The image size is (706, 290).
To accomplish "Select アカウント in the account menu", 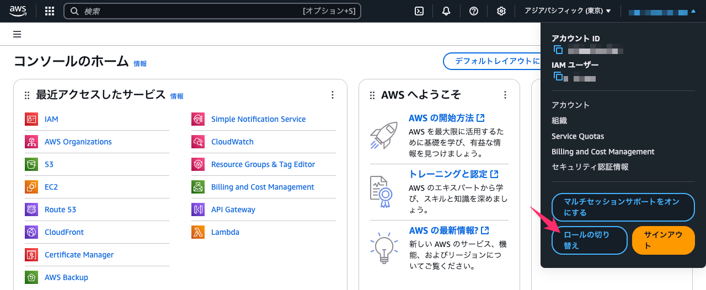I will pos(570,105).
